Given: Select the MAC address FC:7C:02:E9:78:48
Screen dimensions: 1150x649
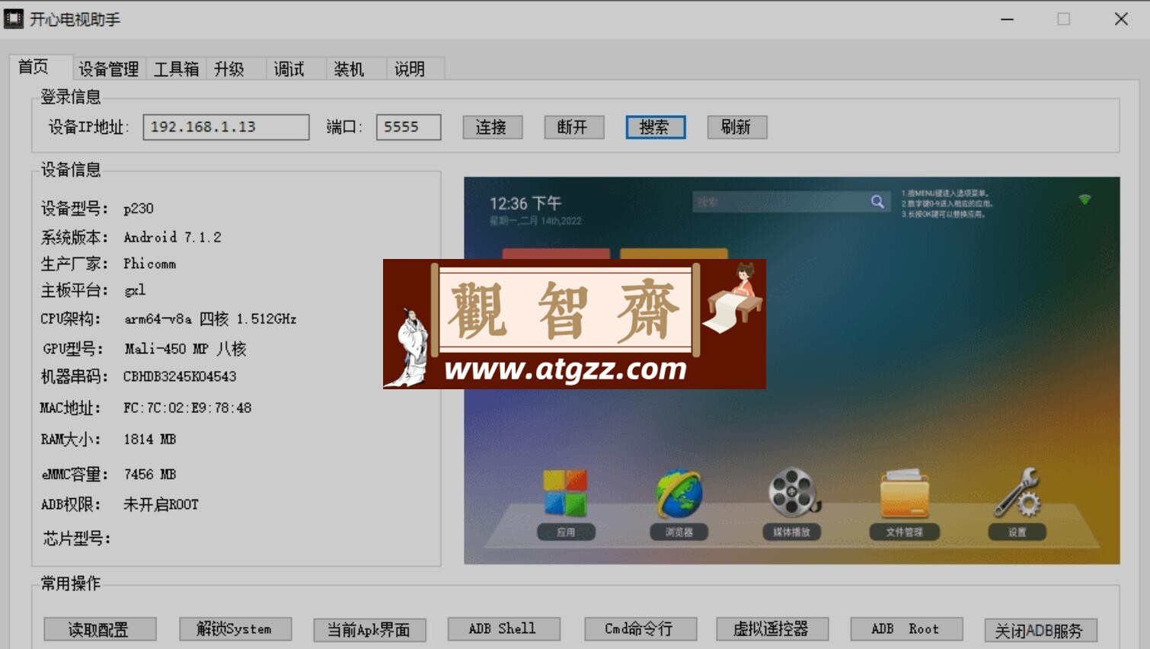Looking at the screenshot, I should point(187,408).
